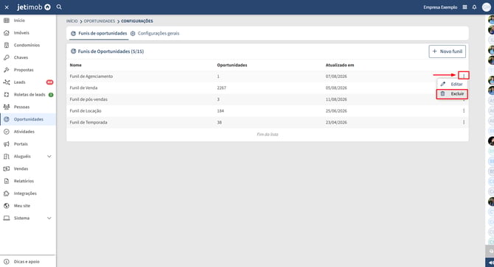Image resolution: width=494 pixels, height=267 pixels.
Task: Click the jetimob logo
Action: pyautogui.click(x=34, y=7)
